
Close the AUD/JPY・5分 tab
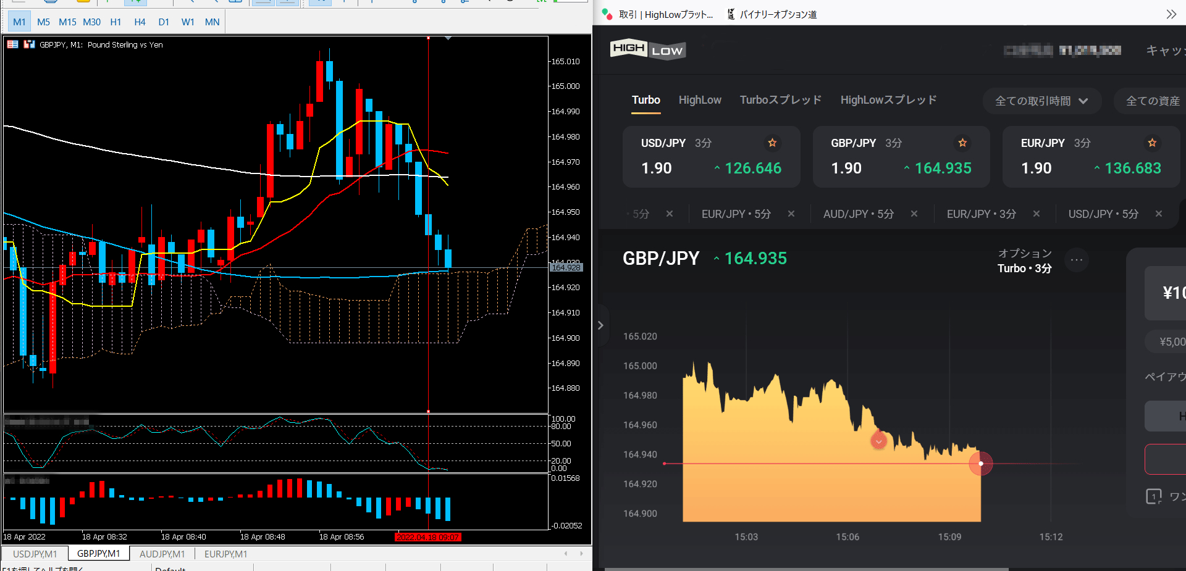pos(914,214)
